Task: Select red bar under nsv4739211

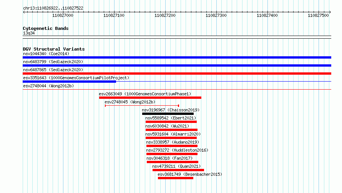Action: (x=178, y=170)
